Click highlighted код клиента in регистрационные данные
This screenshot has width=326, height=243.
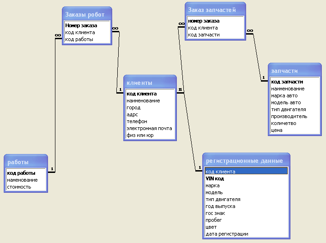click(246, 172)
